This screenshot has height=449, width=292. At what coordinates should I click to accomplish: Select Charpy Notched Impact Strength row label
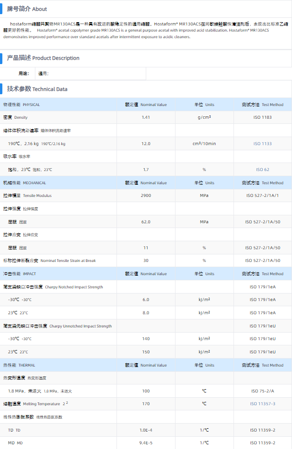53,287
